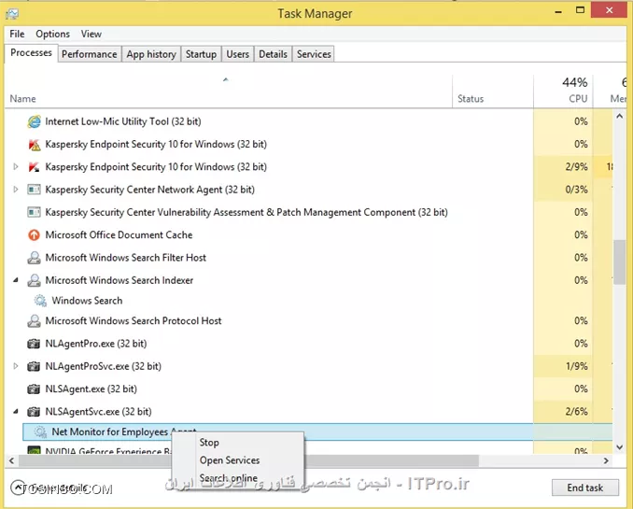Sort by the CPU column header
The height and width of the screenshot is (509, 633).
click(563, 92)
